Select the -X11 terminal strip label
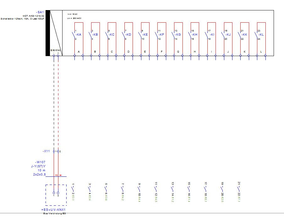This screenshot has width=284, height=218. coord(46,151)
